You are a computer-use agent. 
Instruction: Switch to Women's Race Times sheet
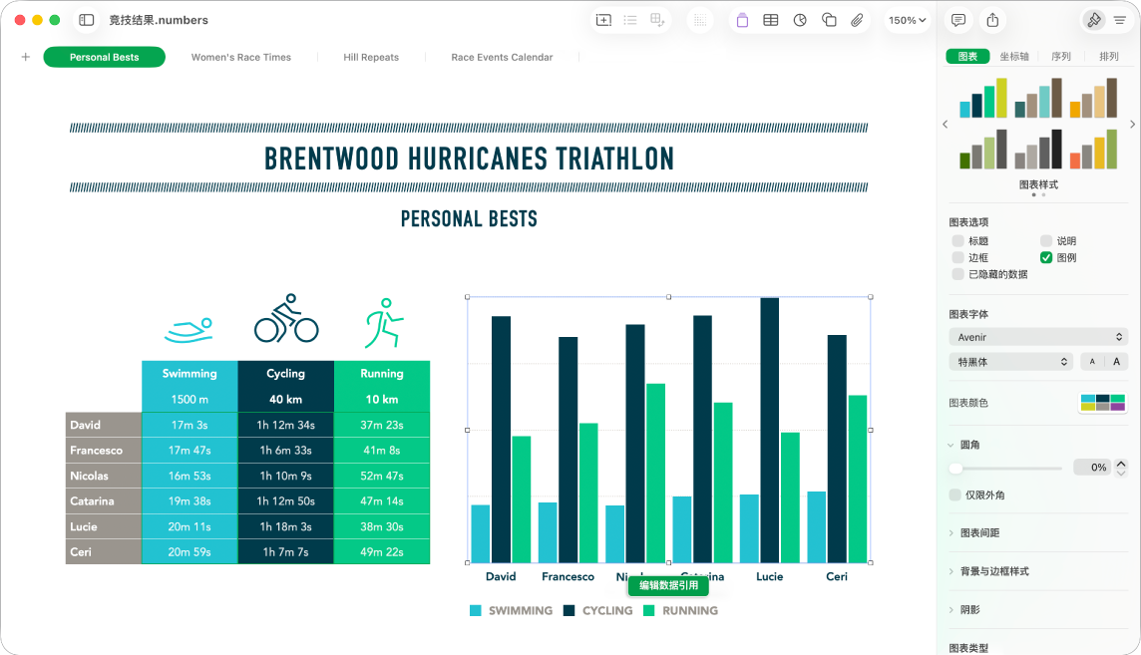click(240, 57)
